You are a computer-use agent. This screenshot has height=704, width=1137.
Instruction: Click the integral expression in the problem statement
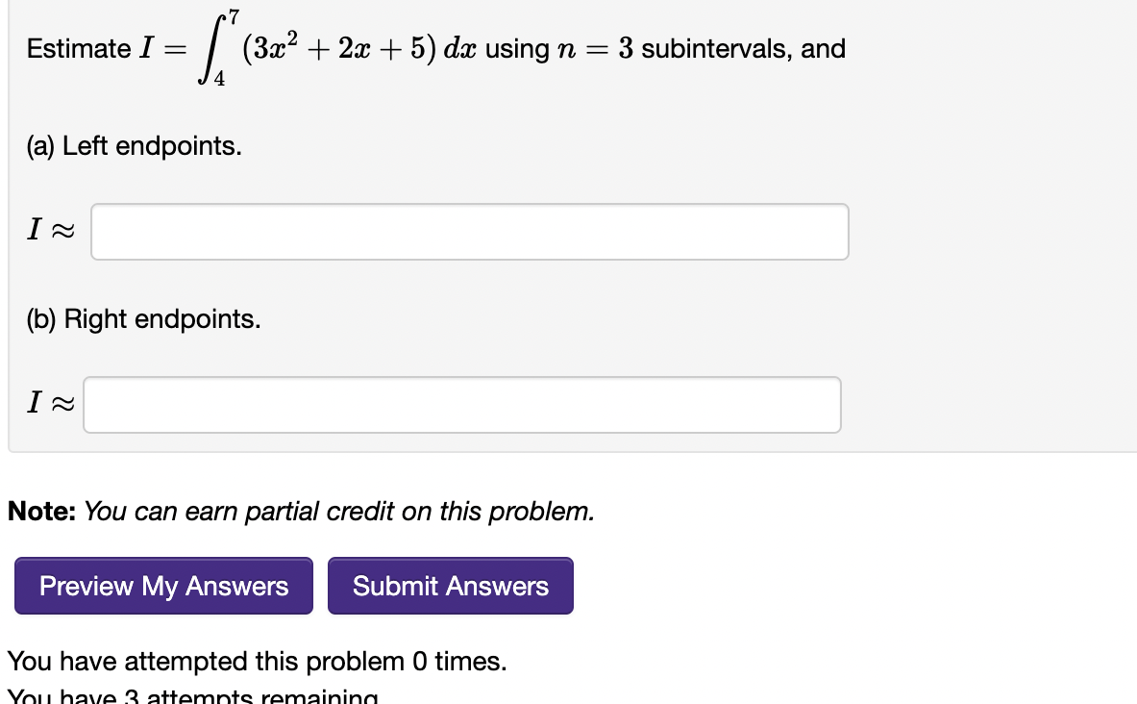click(336, 48)
